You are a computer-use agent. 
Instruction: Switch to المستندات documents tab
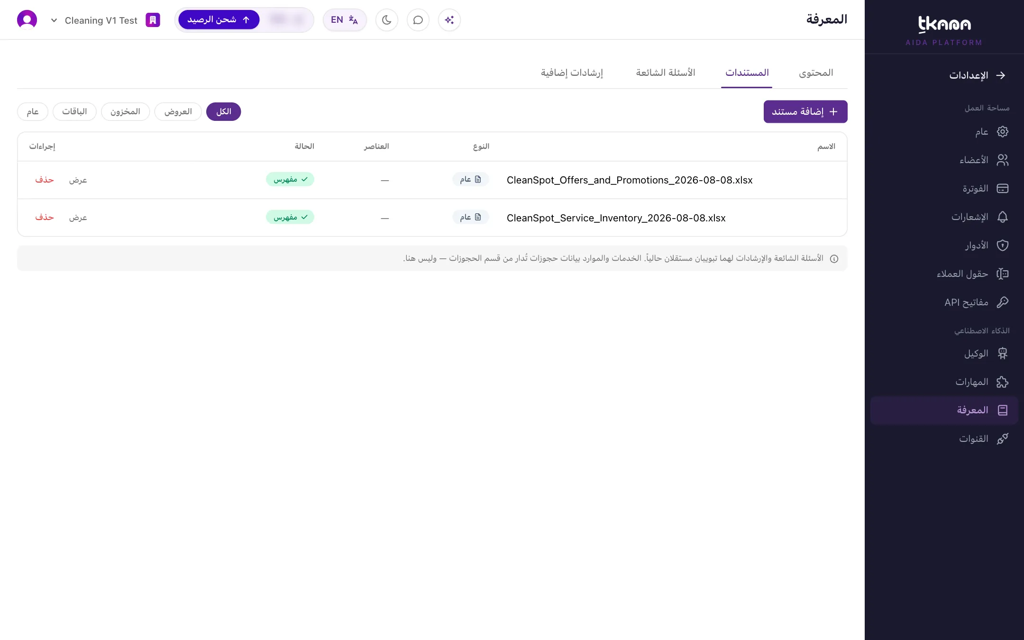[x=747, y=73]
